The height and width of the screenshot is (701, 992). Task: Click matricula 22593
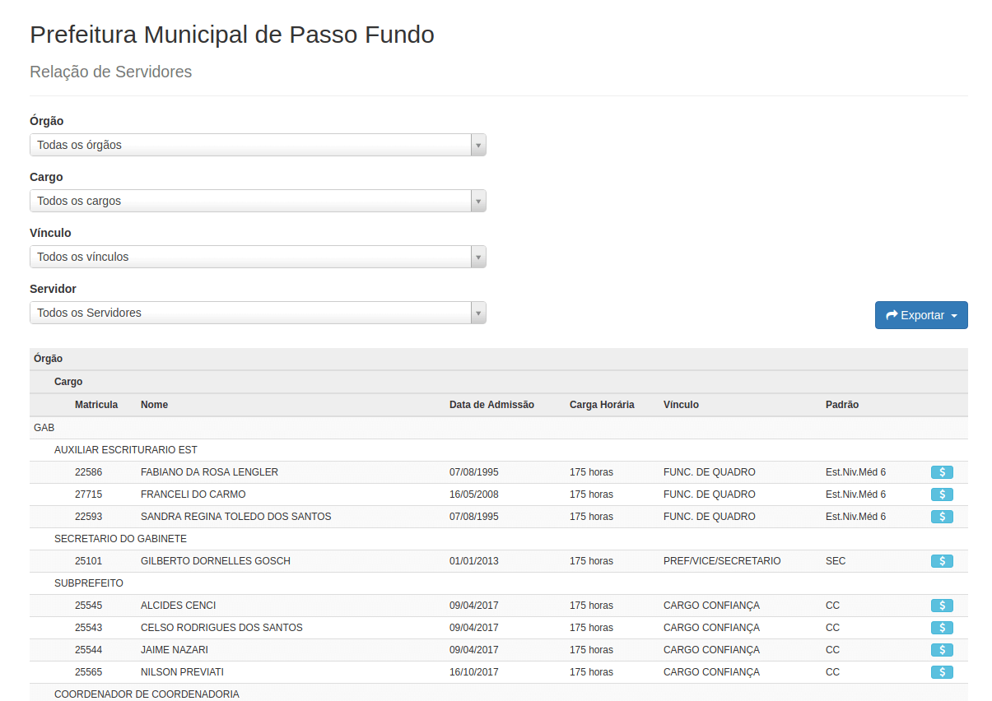pos(89,517)
